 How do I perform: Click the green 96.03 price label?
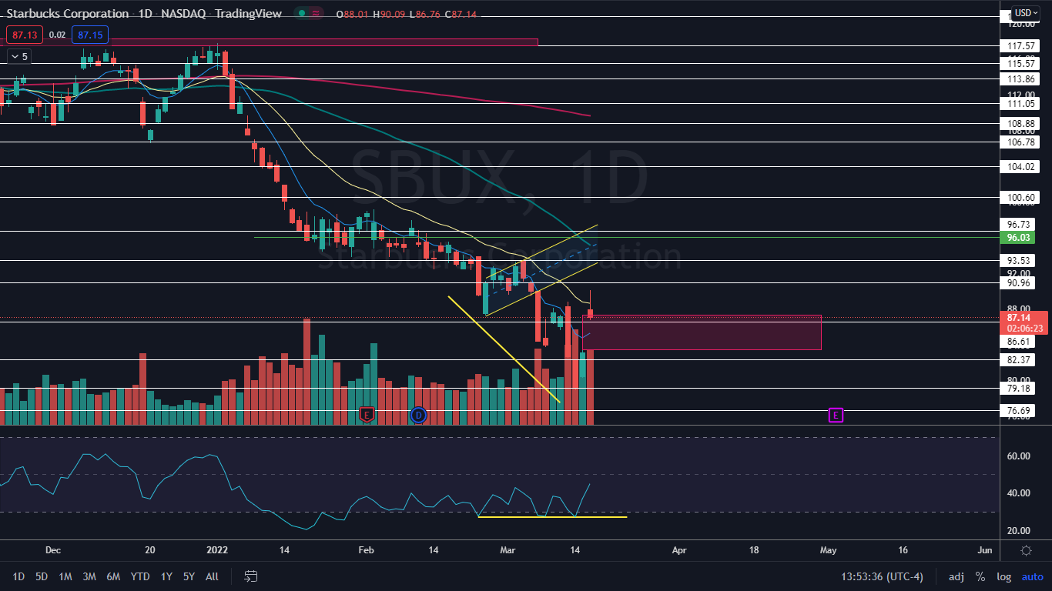click(x=1019, y=238)
